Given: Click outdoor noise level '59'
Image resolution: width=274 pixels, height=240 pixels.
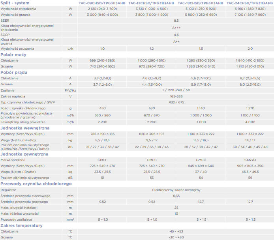Looking at the screenshot, I should (x=250, y=178).
